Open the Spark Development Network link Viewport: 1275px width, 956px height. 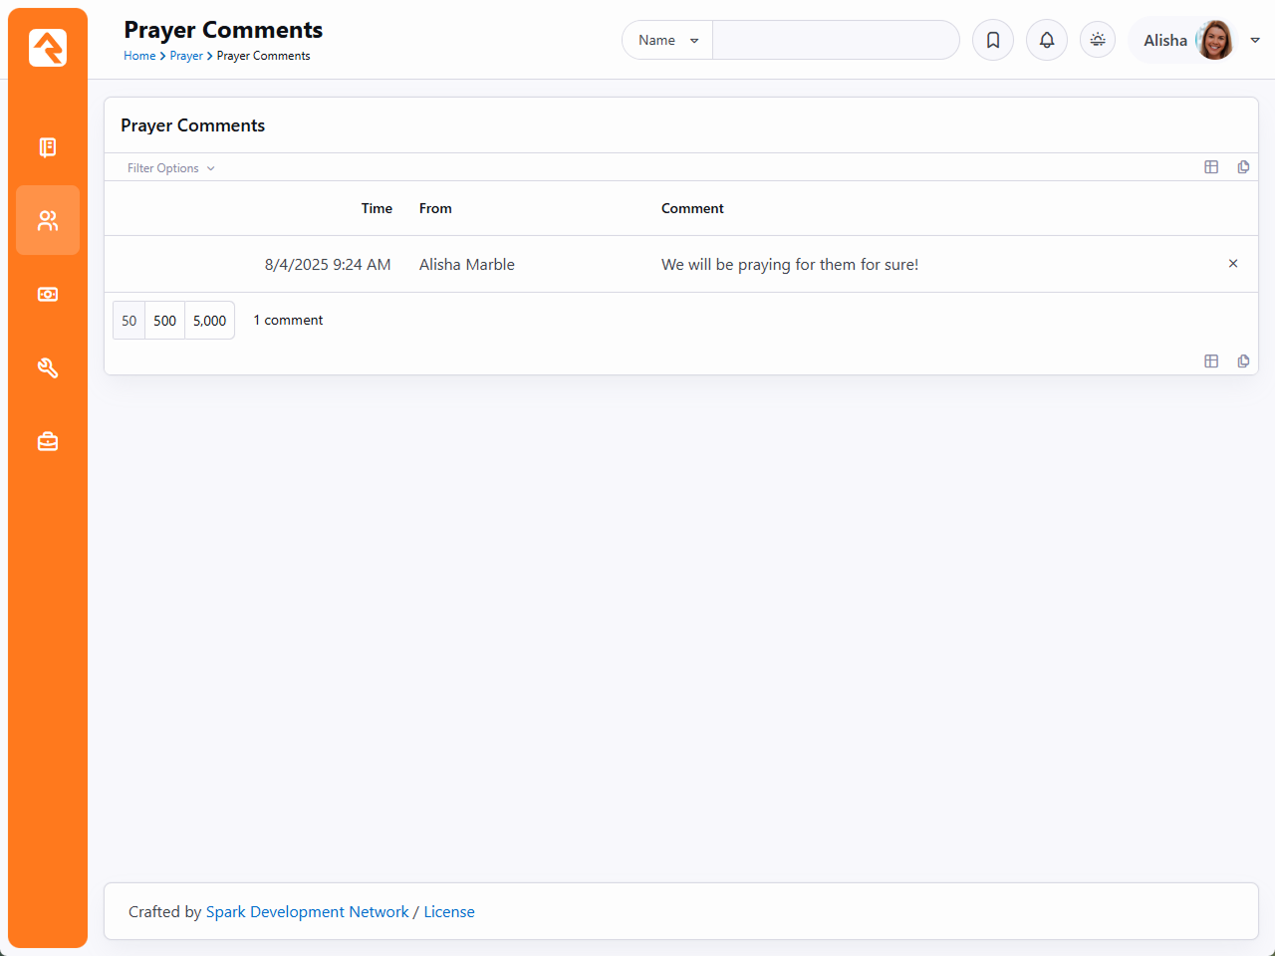point(307,912)
